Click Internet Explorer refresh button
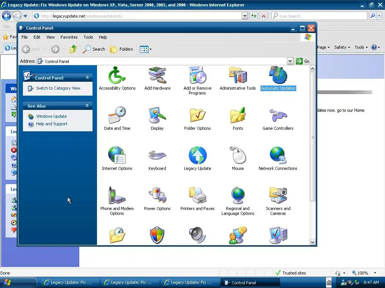 click(253, 16)
